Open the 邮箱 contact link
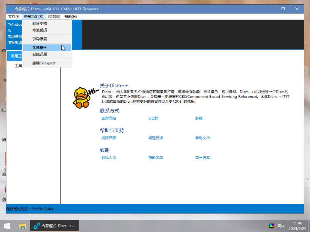 pos(199,118)
